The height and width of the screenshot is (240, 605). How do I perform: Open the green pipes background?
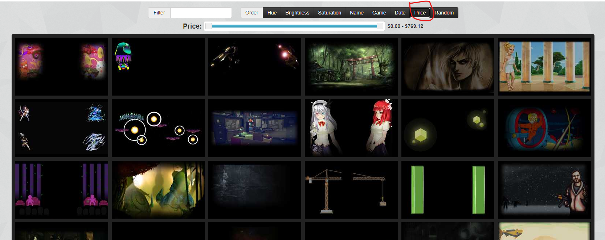coord(448,190)
